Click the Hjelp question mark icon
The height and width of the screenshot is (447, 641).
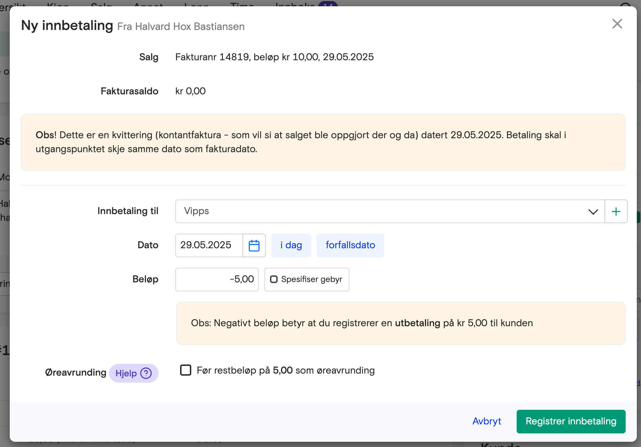pos(146,373)
